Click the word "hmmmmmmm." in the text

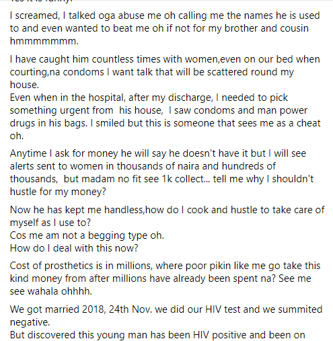[x=44, y=41]
